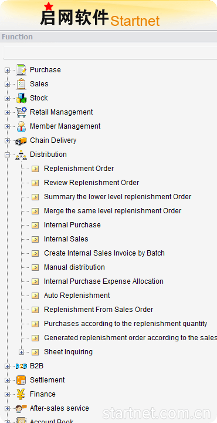The height and width of the screenshot is (423, 217).
Task: Click the Finance yen symbol icon
Action: coord(21,394)
